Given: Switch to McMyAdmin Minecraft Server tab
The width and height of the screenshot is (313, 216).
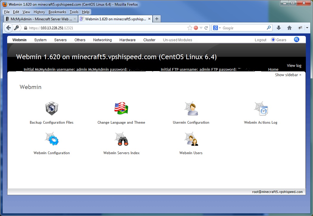Looking at the screenshot, I should pos(41,19).
